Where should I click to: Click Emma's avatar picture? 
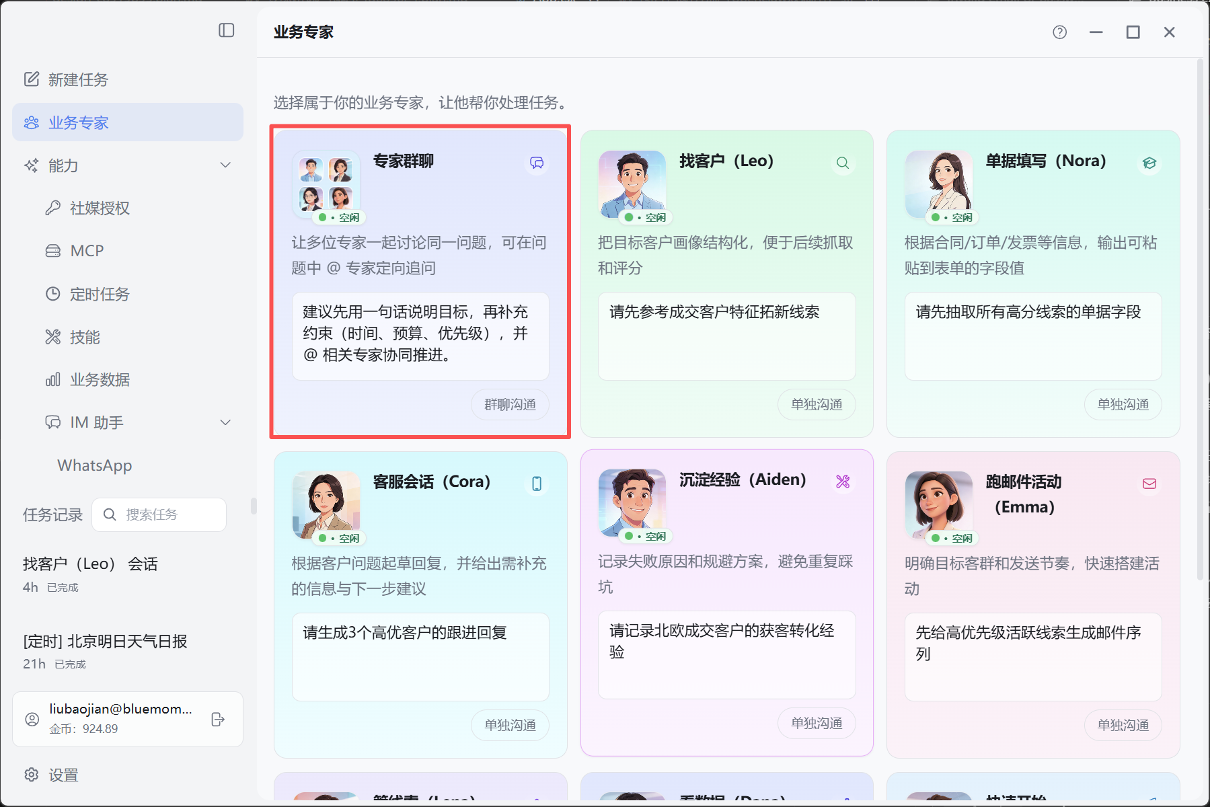pos(939,505)
